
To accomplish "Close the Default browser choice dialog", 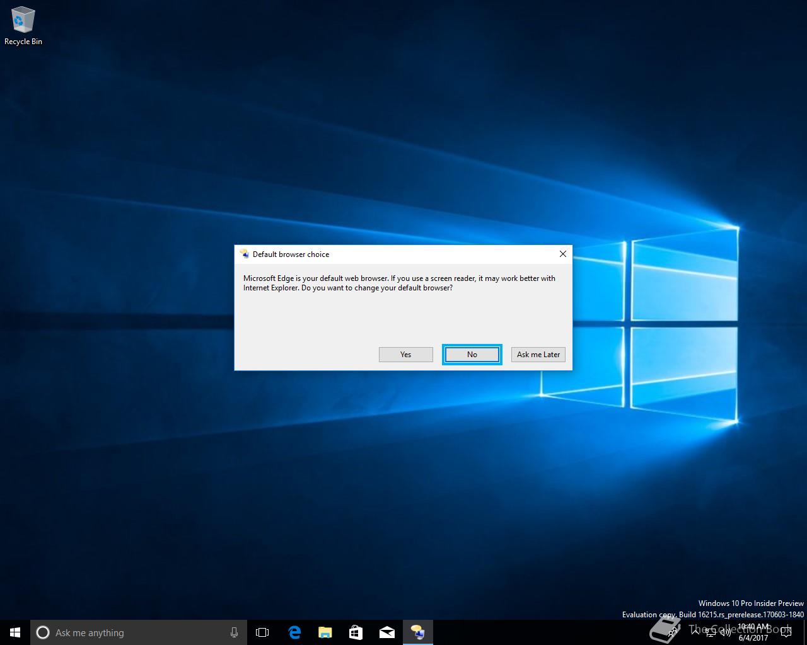I will point(562,254).
